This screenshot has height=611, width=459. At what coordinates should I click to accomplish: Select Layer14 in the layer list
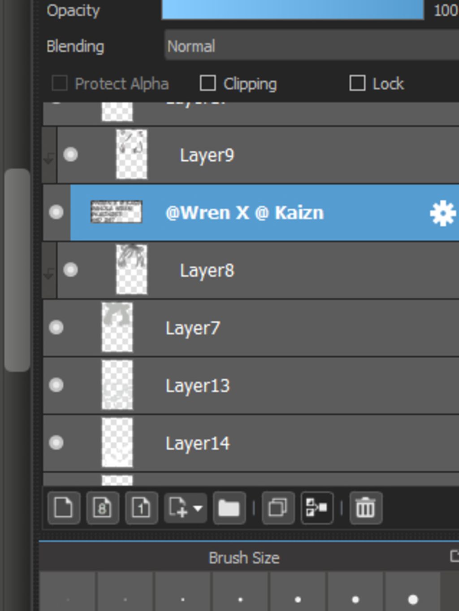269,443
